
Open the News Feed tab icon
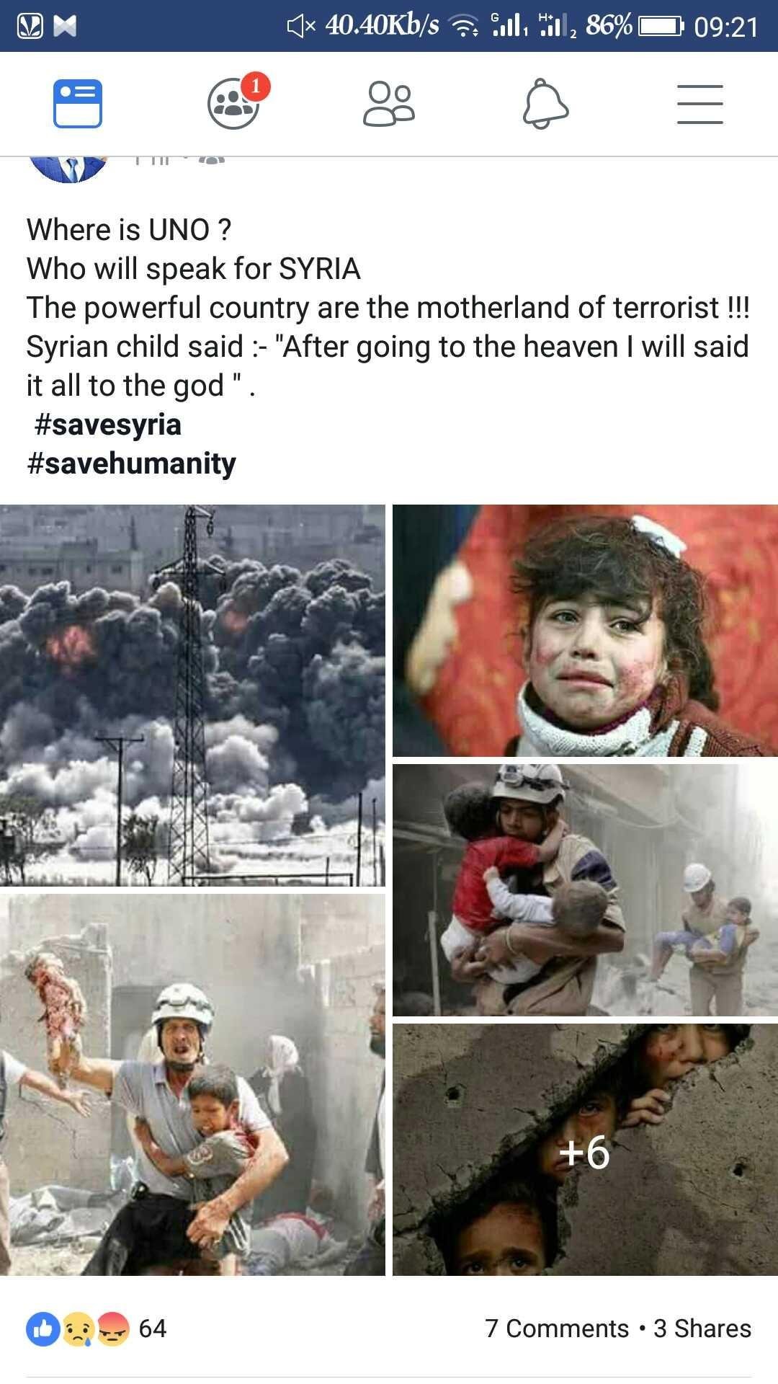[x=78, y=104]
